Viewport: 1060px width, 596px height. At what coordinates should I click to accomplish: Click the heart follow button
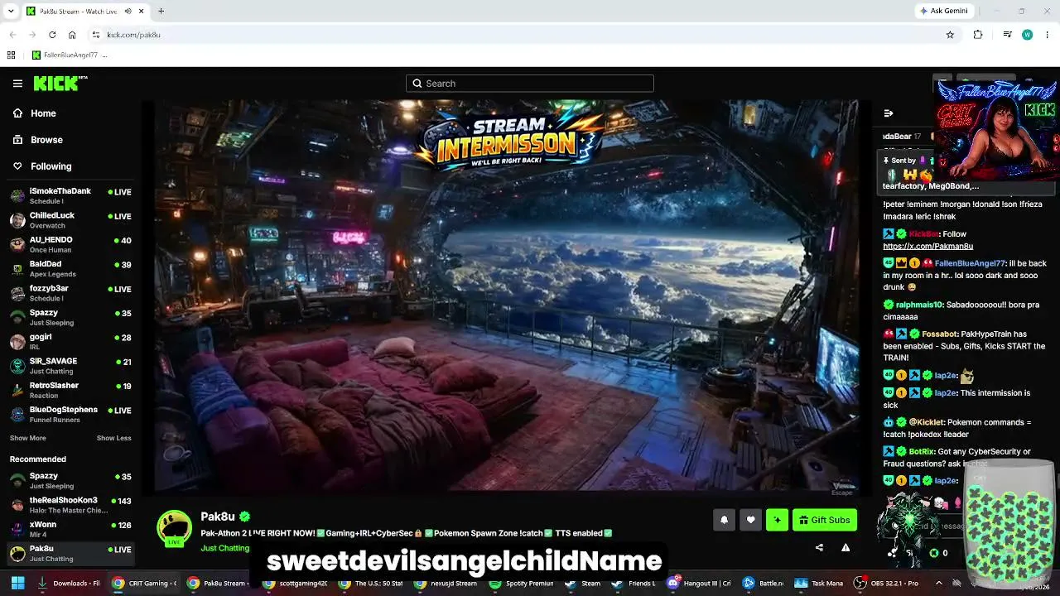point(750,520)
